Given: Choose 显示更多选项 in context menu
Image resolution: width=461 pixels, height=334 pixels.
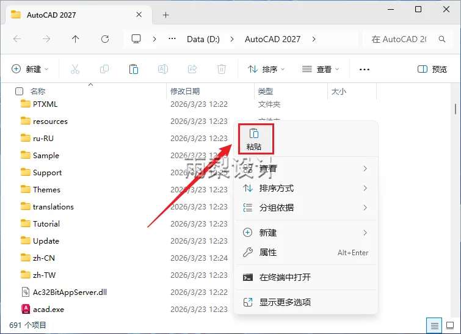Looking at the screenshot, I should tap(306, 302).
